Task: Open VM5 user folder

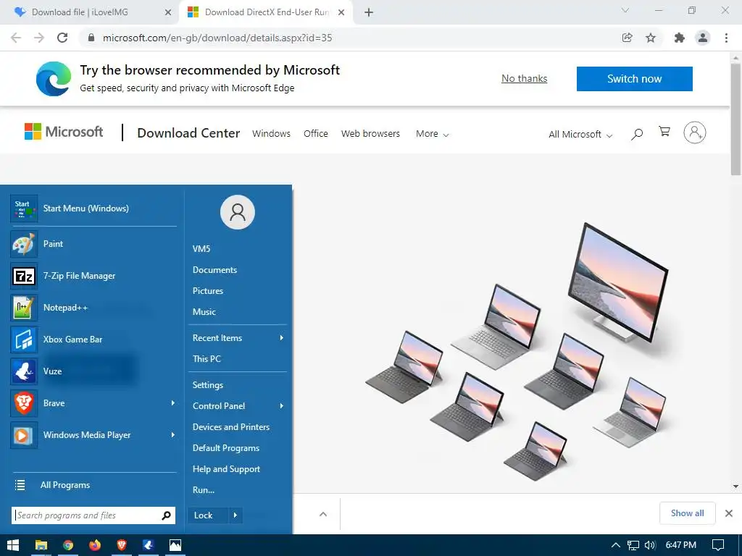Action: pos(201,249)
